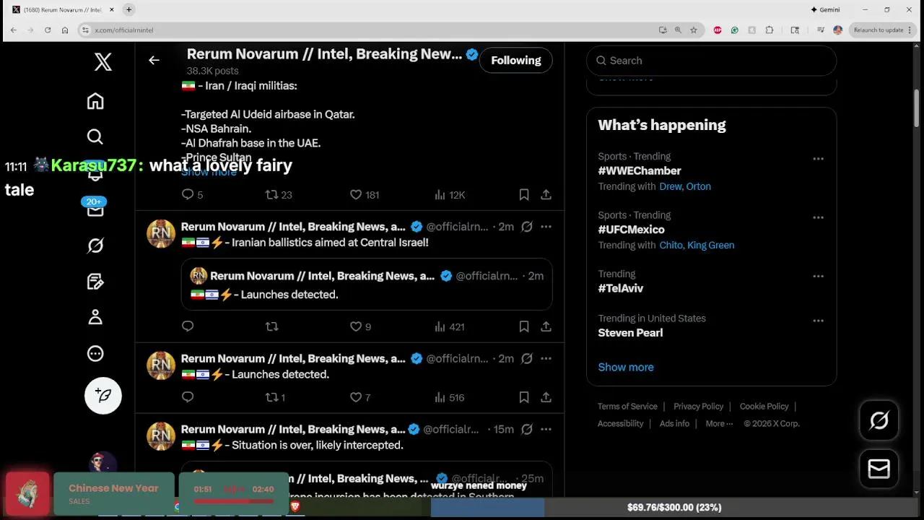Open the Drew, Orton trending link

click(685, 186)
